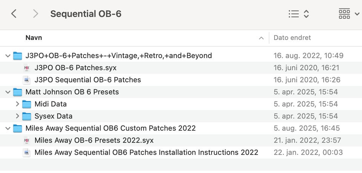Screen dimensions: 362x173
Task: Expand the Sysex Data folder
Action: point(17,116)
